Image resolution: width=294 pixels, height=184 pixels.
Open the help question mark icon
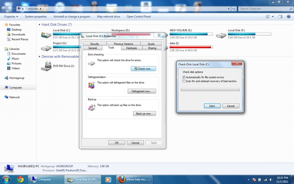coord(288,17)
